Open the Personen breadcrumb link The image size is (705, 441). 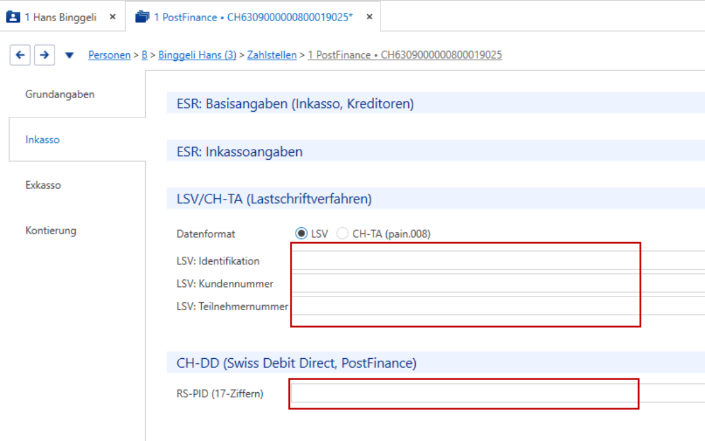(109, 55)
